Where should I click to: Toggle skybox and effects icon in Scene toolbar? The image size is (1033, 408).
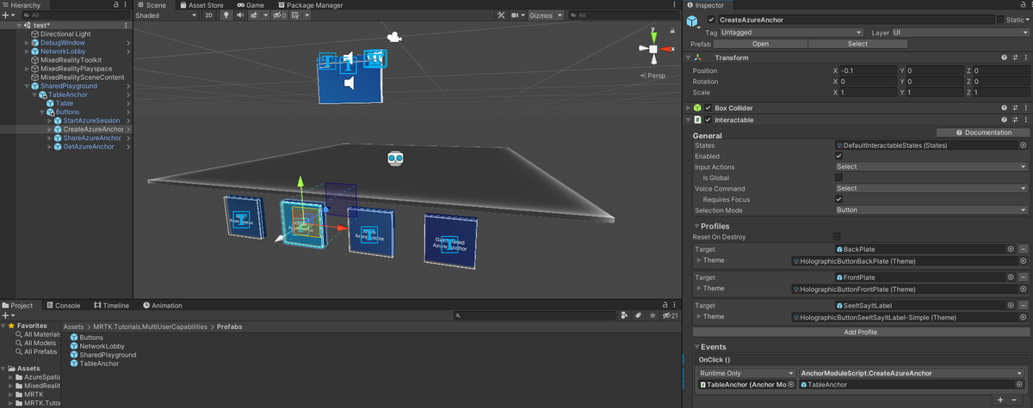pyautogui.click(x=254, y=15)
